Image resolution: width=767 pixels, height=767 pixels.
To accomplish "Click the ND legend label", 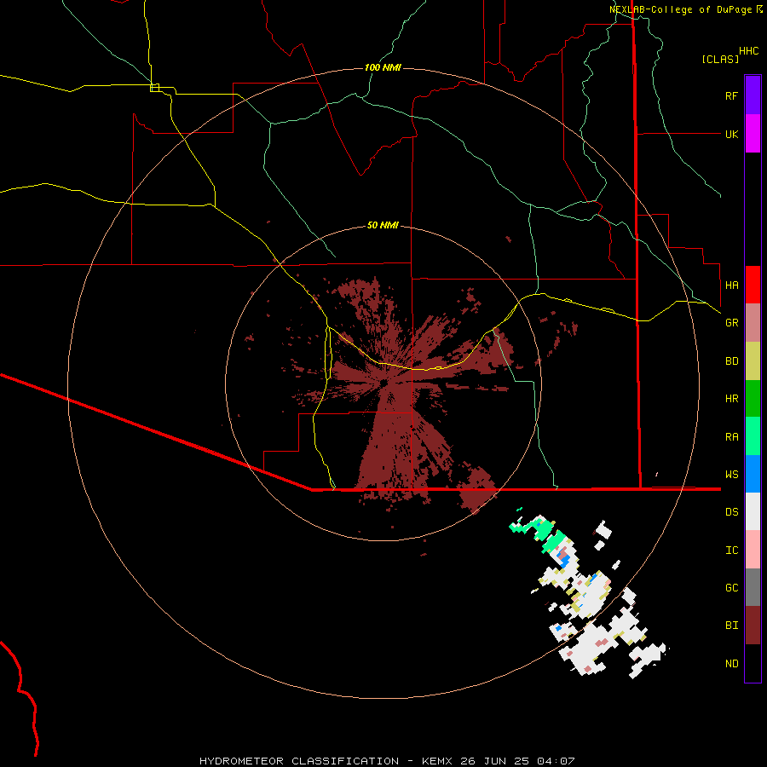I will pyautogui.click(x=731, y=664).
